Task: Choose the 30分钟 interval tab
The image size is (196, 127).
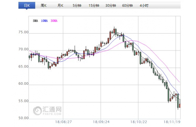Action: pyautogui.click(x=111, y=6)
